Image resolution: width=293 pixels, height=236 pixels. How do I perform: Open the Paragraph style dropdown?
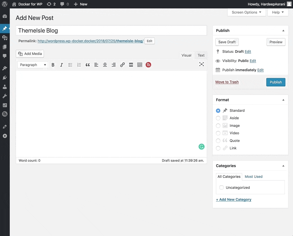click(32, 65)
